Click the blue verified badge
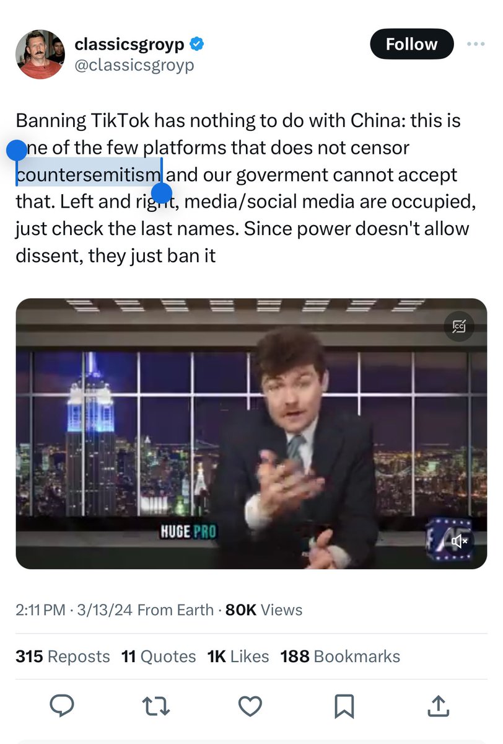This screenshot has height=744, width=503. tap(198, 44)
